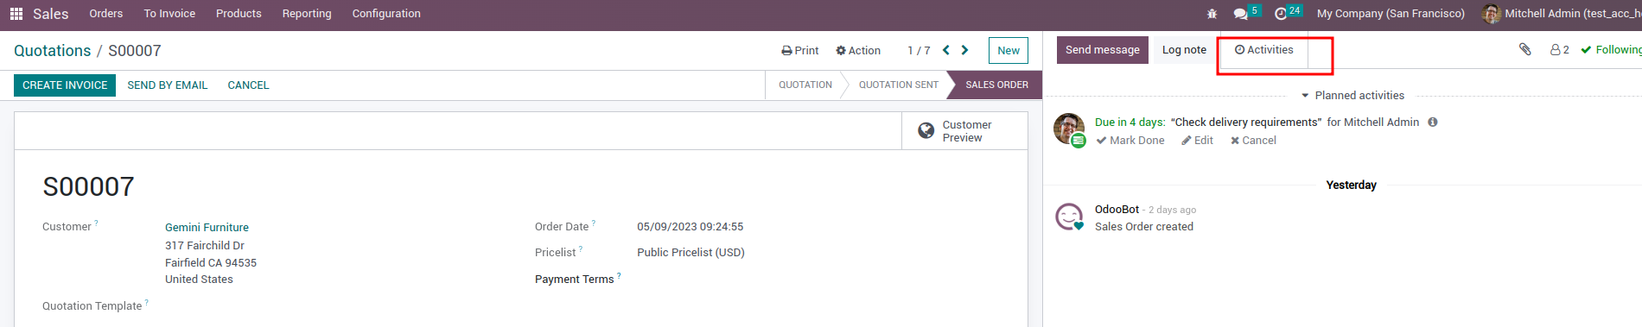Open the Configuration menu

(386, 14)
